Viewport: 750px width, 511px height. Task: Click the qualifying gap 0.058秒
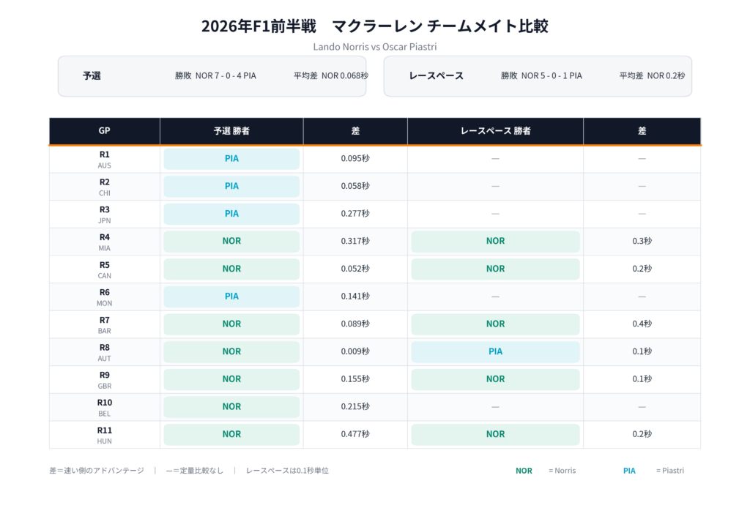click(355, 187)
